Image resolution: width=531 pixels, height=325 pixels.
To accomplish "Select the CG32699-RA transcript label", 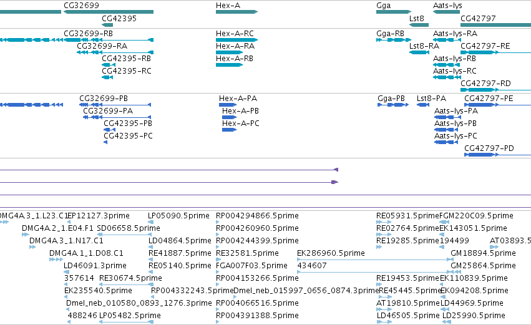I will [x=102, y=46].
